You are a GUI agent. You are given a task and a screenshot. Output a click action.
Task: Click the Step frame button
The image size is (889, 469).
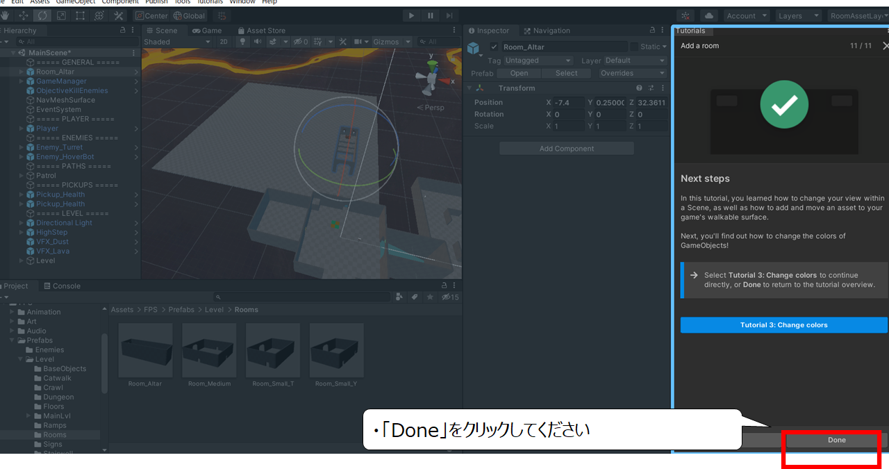[449, 15]
